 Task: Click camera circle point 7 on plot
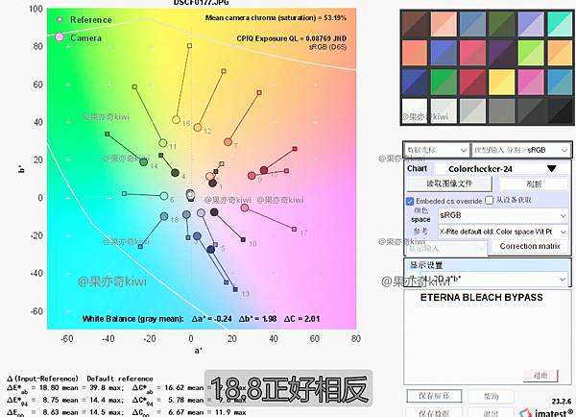point(228,142)
